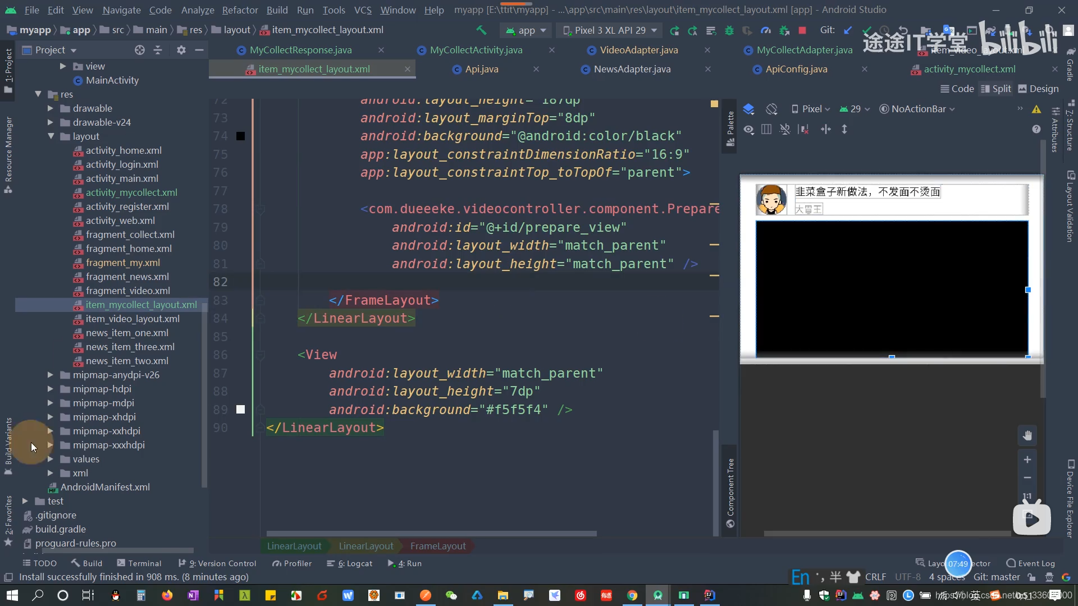This screenshot has height=606, width=1078.
Task: Select item_video_layout.xml in the project tree
Action: coord(133,319)
